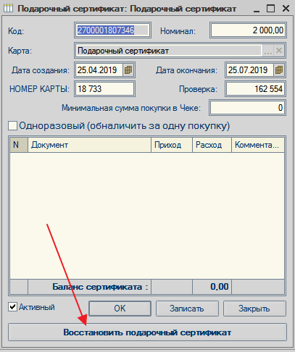Click the НОМЕР КАРТЫ field
This screenshot has width=295, height=352.
coord(104,89)
